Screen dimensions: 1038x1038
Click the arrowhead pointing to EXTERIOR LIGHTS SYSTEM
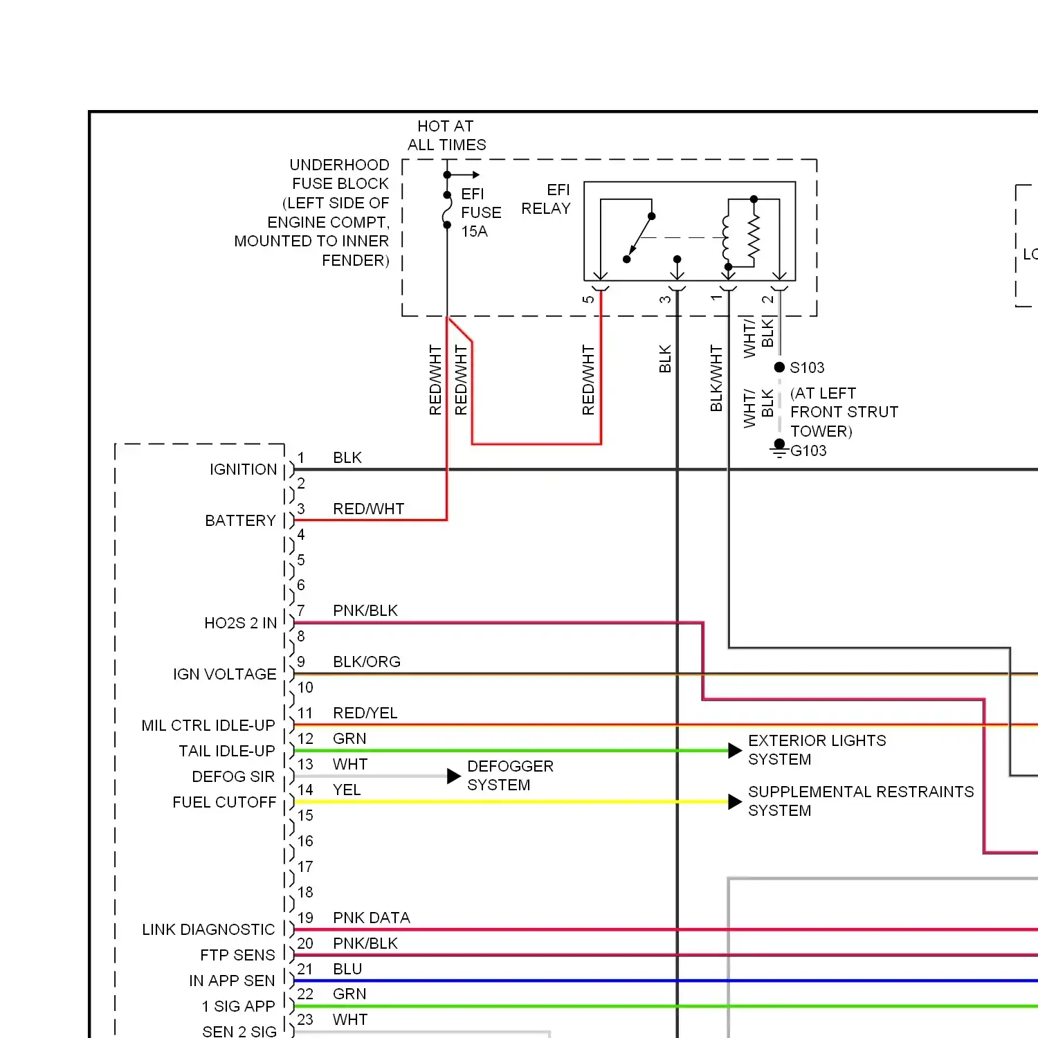point(735,751)
